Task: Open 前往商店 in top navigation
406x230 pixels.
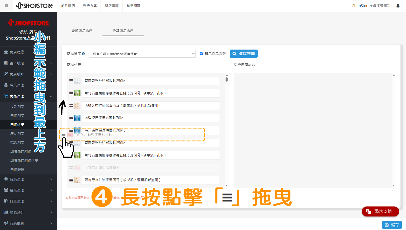Action: (x=68, y=6)
